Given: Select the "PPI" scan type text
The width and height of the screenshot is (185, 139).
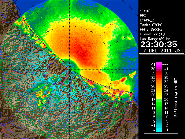Looking at the screenshot, I should [x=143, y=16].
